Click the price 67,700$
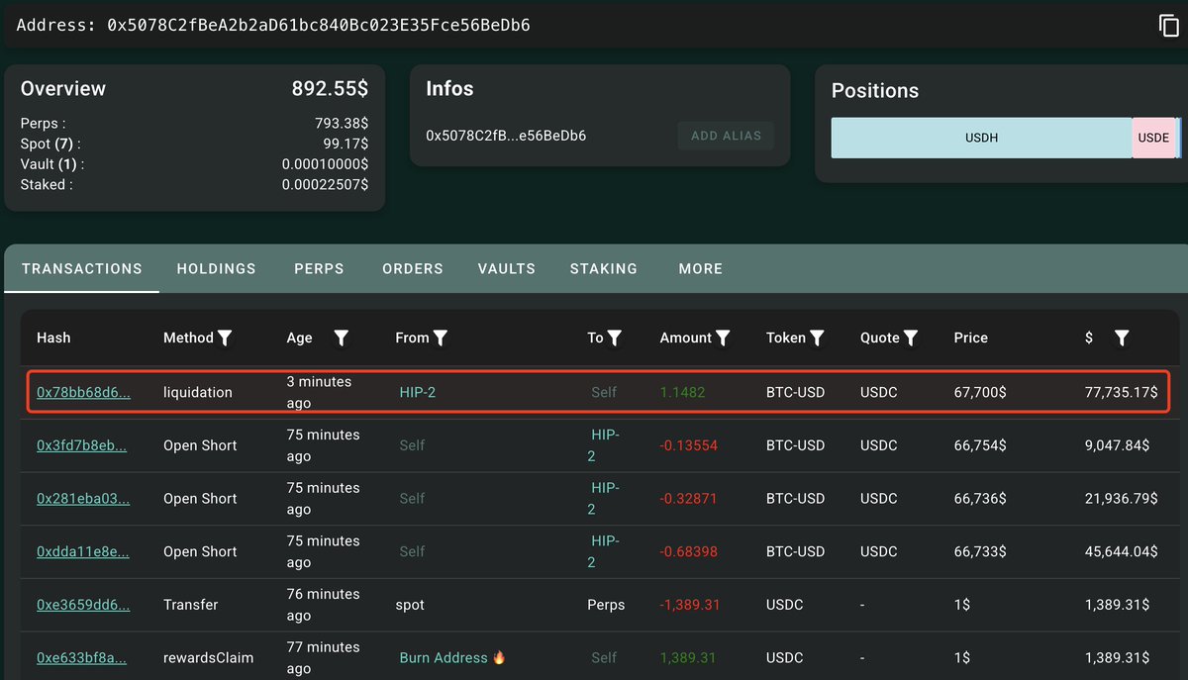Image resolution: width=1188 pixels, height=680 pixels. click(x=980, y=392)
